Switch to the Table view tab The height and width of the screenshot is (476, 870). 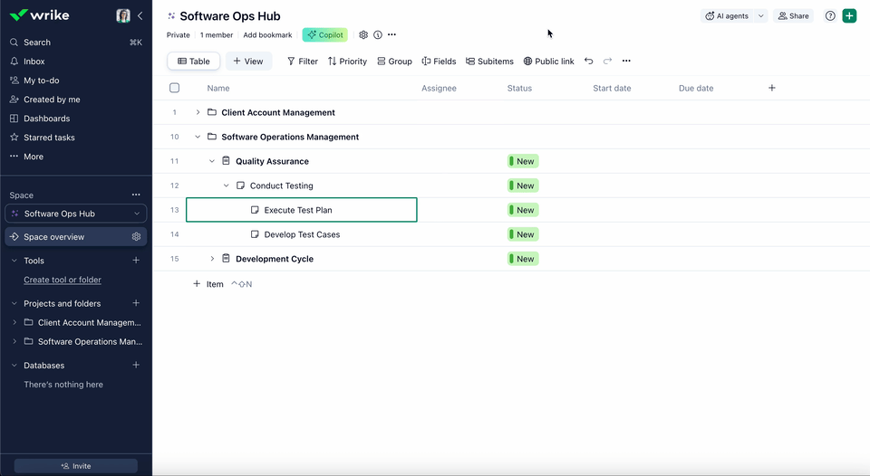(x=194, y=62)
